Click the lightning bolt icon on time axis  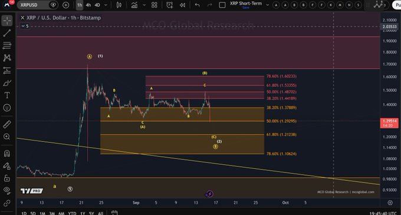pos(209,194)
